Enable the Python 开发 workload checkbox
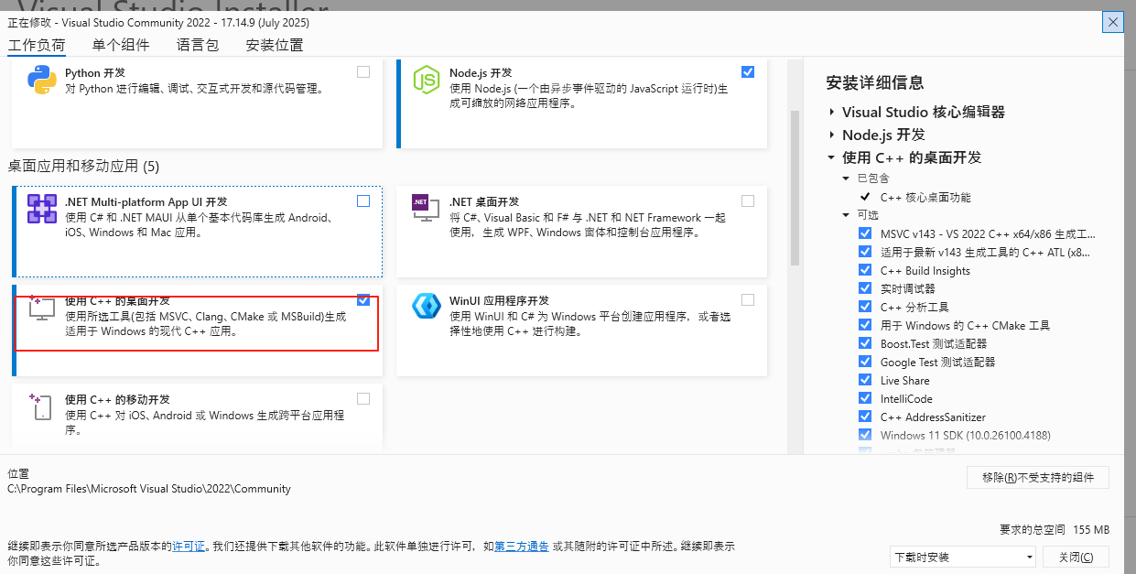The image size is (1136, 574). [363, 71]
